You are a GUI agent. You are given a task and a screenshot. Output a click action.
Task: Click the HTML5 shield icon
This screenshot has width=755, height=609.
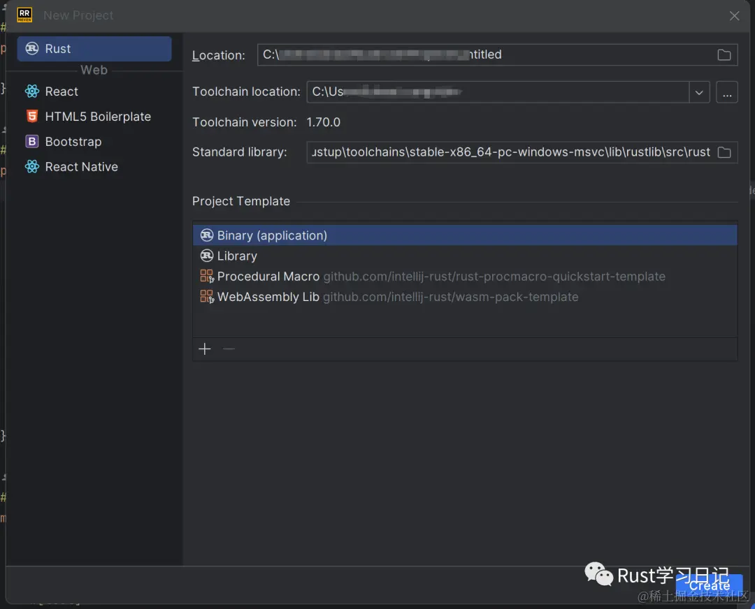31,117
